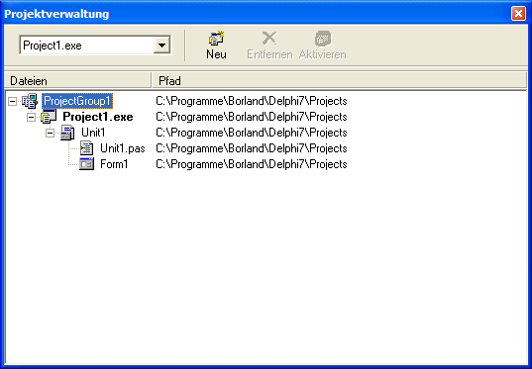Viewport: 532px width, 369px height.
Task: Click the Pfad column header
Action: tap(339, 81)
